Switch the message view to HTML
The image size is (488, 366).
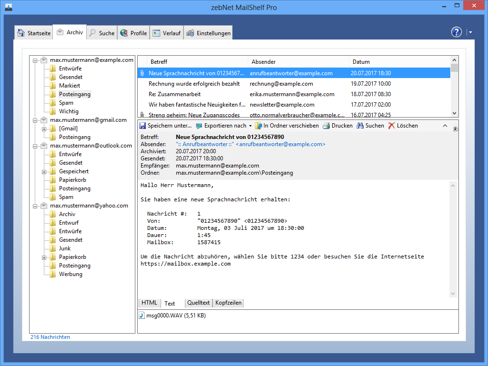[149, 303]
